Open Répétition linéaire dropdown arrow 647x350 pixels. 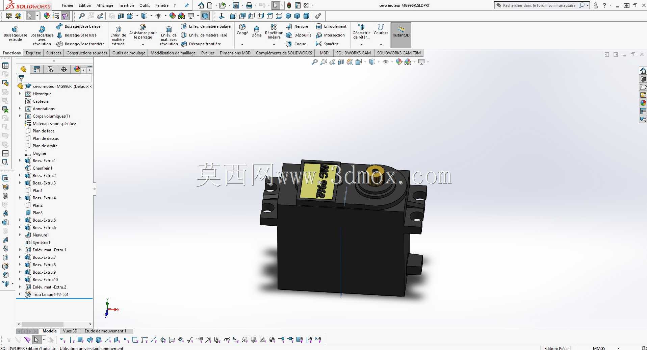274,44
